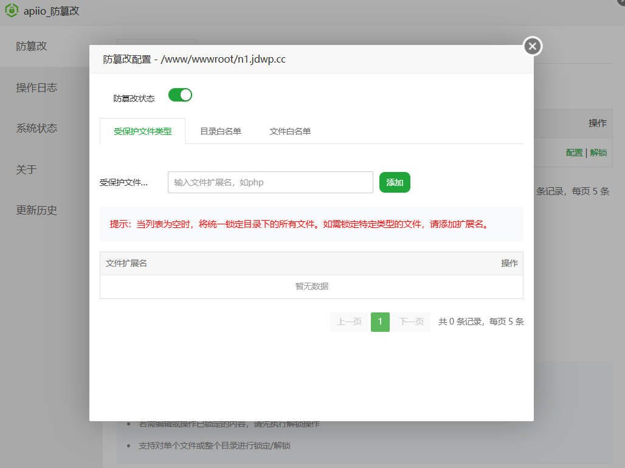Open the 关于 sidebar section
The height and width of the screenshot is (468, 625).
(x=25, y=170)
